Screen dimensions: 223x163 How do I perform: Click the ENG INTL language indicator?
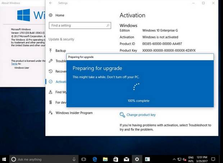[x=191, y=159]
